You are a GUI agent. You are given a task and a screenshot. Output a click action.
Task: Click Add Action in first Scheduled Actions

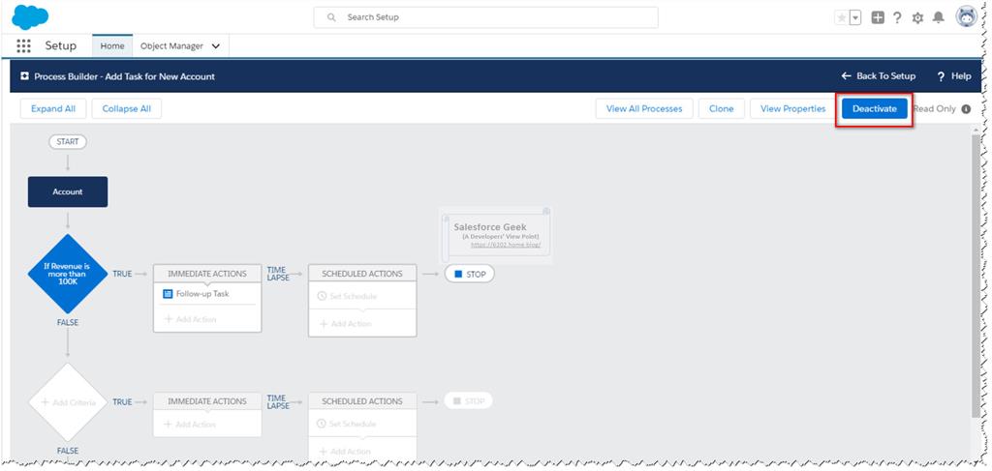(x=346, y=324)
